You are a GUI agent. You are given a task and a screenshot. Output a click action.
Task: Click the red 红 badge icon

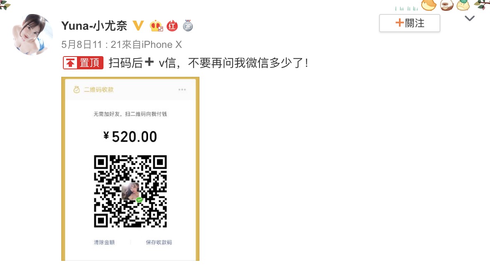click(x=172, y=26)
